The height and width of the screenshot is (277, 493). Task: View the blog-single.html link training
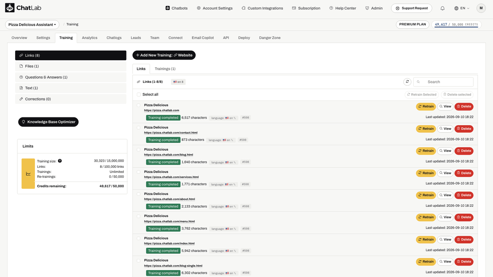point(445,262)
